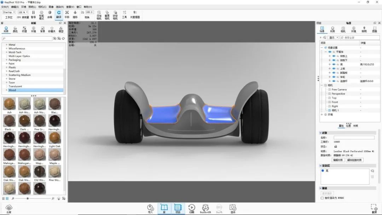Hide the 车轮 node with its eye toggle
Image resolution: width=382 pixels, height=215 pixels.
tap(334, 77)
